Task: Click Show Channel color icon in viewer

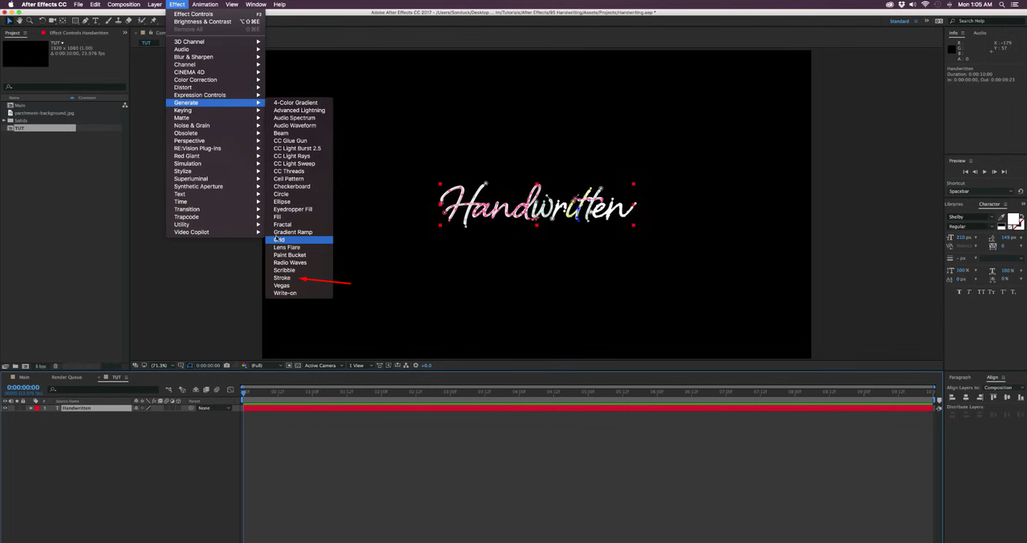Action: [245, 366]
